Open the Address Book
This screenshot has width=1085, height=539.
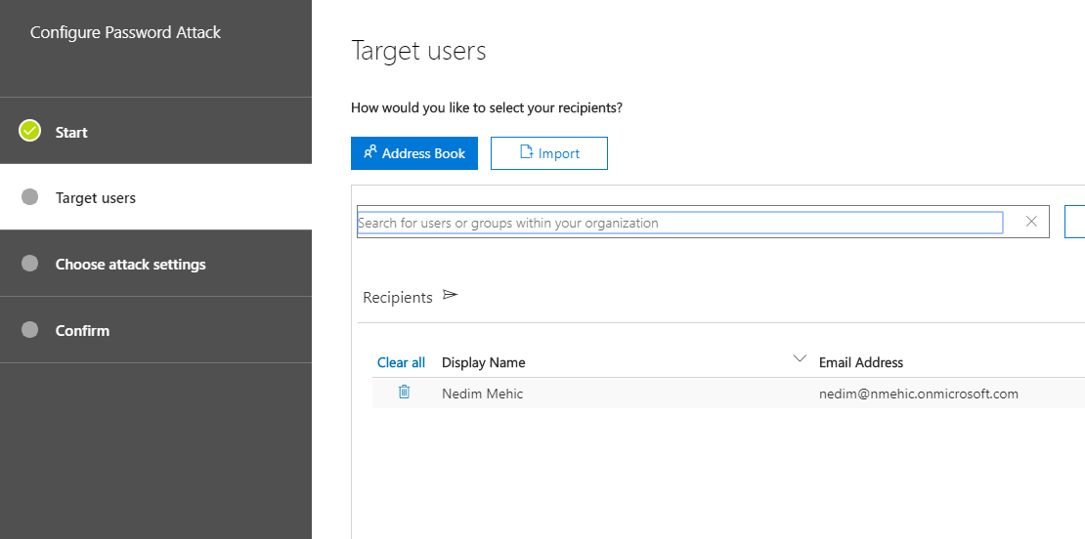point(413,153)
